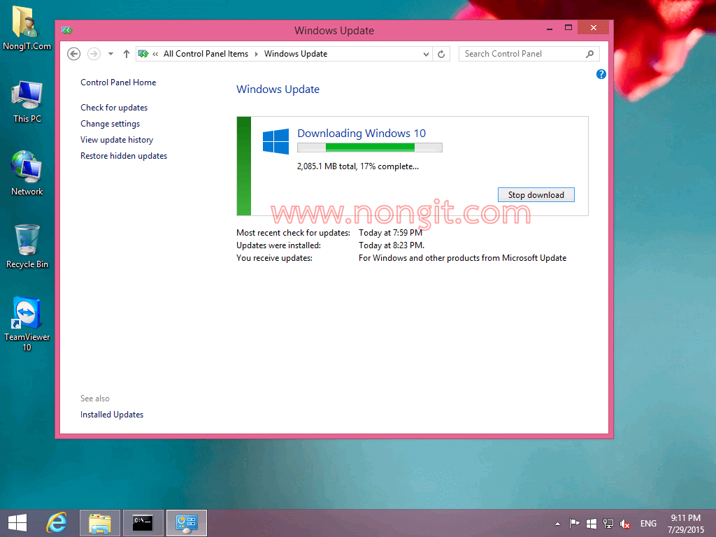Refresh the Windows Update page
This screenshot has width=716, height=537.
click(x=441, y=55)
